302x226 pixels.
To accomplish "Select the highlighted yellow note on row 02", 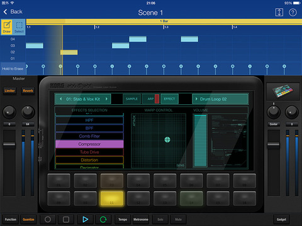I will (69, 52).
